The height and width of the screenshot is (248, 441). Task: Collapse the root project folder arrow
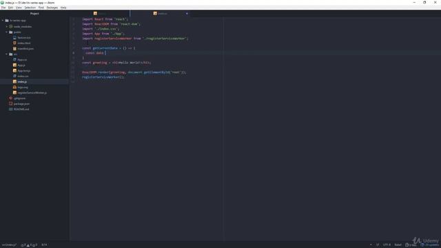click(3, 21)
